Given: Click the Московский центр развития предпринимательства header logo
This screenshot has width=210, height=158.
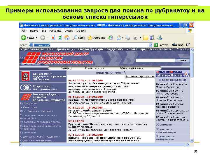Looking at the screenshot, I should click(57, 58).
